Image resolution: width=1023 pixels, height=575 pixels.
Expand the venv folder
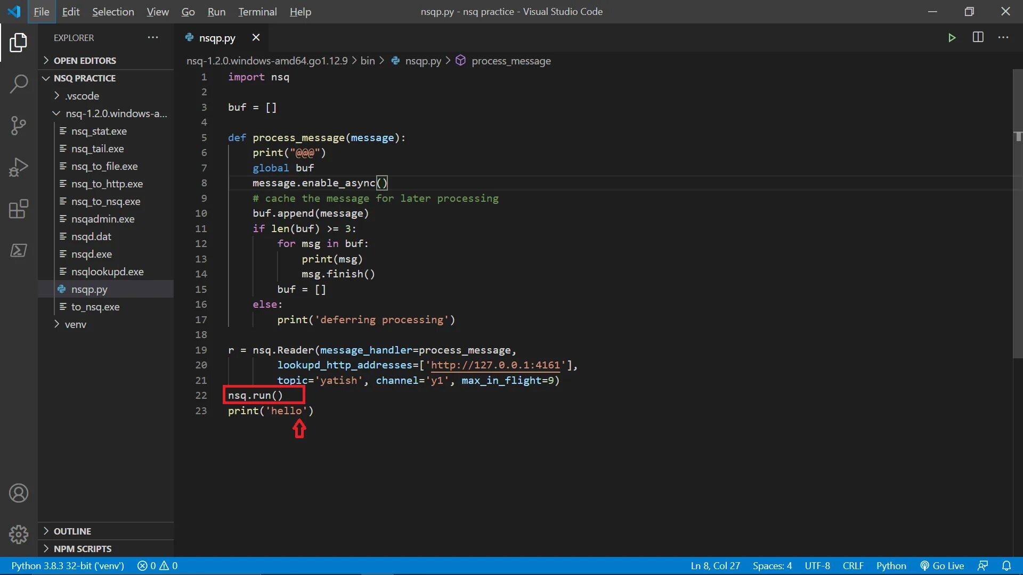point(75,324)
